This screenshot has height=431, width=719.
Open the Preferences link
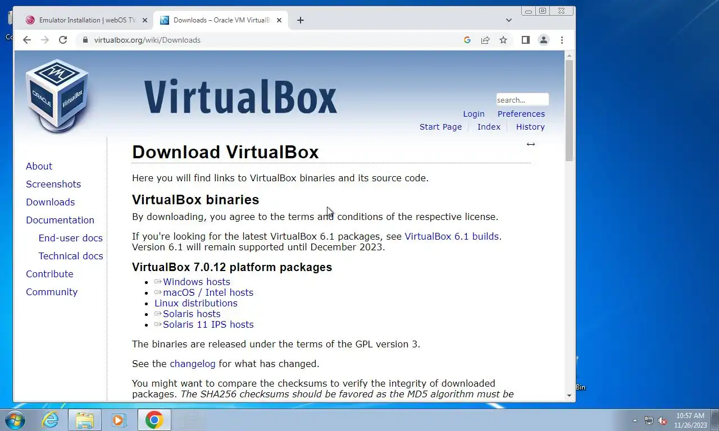coord(521,114)
